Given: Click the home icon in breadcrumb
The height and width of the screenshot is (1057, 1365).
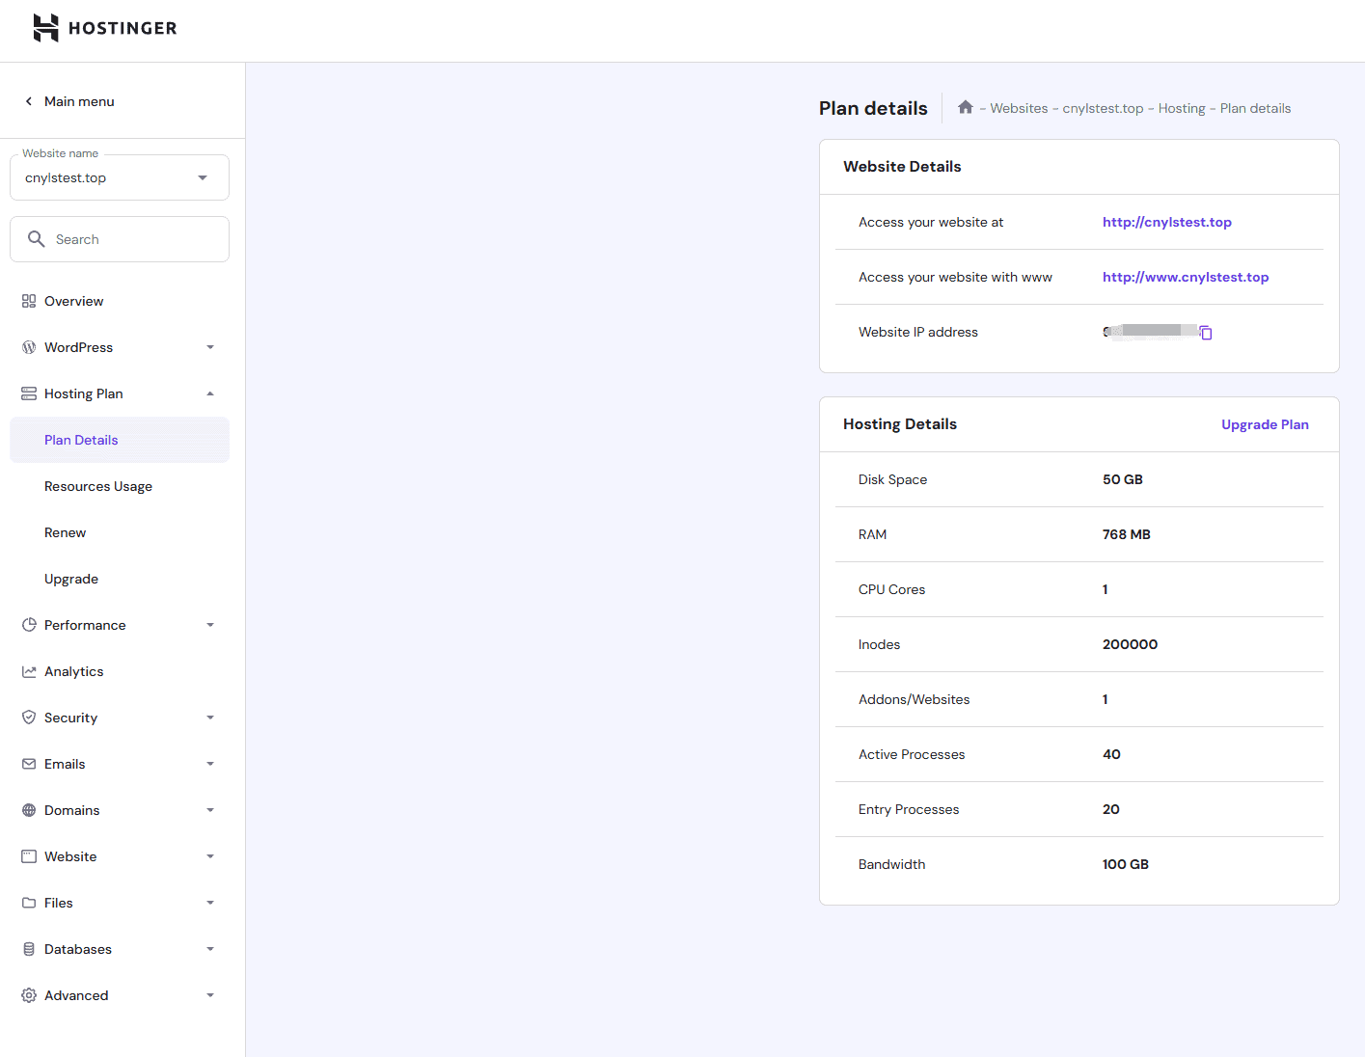Looking at the screenshot, I should tap(965, 107).
